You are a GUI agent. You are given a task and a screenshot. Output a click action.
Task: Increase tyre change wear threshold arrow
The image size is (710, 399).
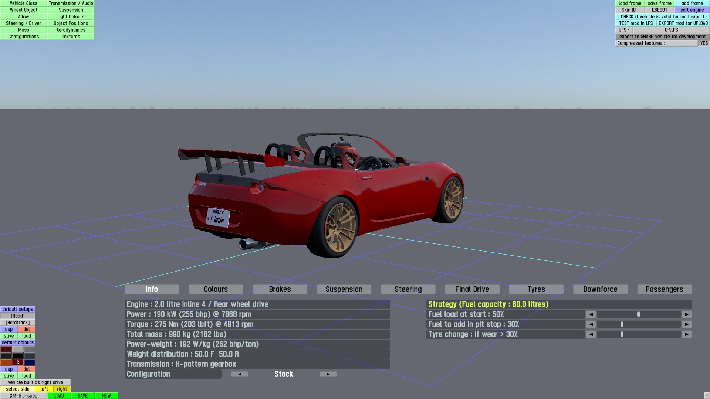(x=687, y=334)
